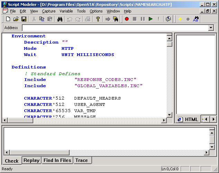Click the DEFAULT_HEADERS variable name
The image size is (219, 173).
tap(97, 98)
